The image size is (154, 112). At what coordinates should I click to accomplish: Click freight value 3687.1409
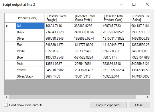(59, 76)
